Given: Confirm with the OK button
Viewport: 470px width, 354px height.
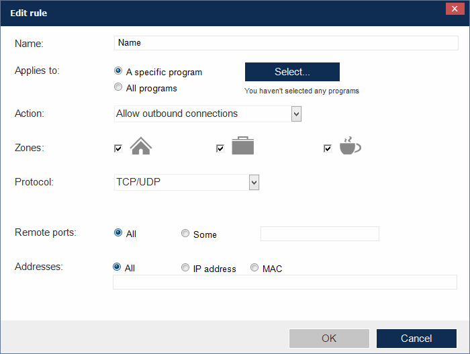Looking at the screenshot, I should point(329,339).
